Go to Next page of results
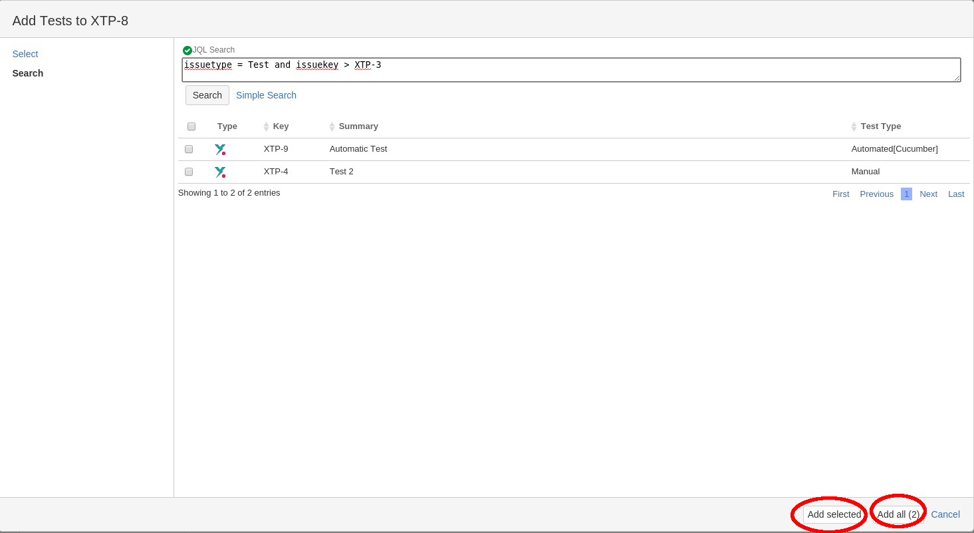The width and height of the screenshot is (974, 533). 929,194
